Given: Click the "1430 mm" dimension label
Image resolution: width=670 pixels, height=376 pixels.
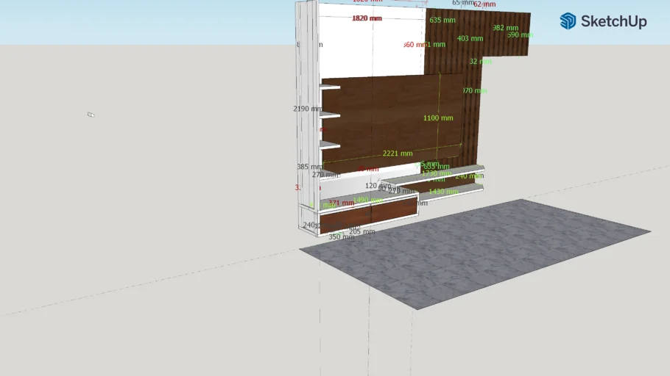Looking at the screenshot, I should pyautogui.click(x=443, y=192).
